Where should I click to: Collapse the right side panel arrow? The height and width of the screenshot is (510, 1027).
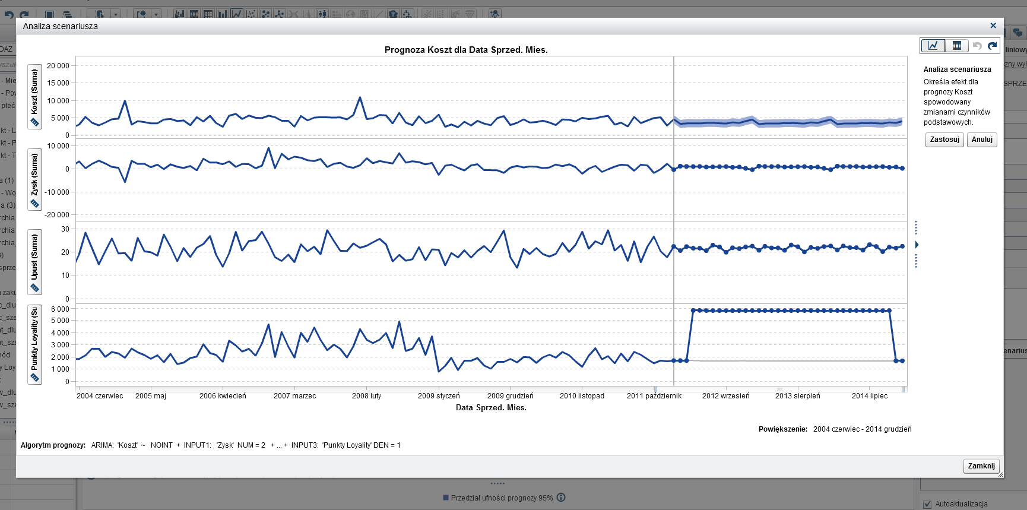pos(917,245)
